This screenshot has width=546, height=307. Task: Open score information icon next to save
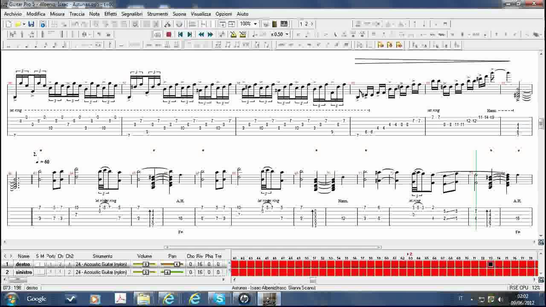[x=43, y=24]
